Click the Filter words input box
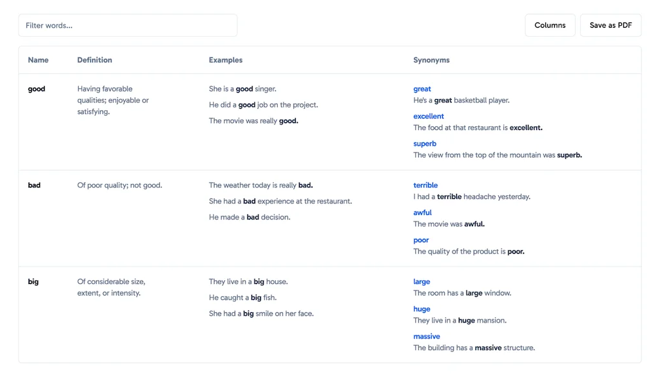The image size is (660, 376). click(x=128, y=25)
